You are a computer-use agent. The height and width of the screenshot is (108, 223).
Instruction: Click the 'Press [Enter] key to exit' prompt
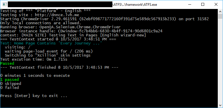[x=34, y=96]
